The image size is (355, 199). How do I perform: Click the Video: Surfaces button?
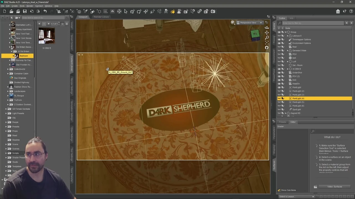tap(334, 187)
